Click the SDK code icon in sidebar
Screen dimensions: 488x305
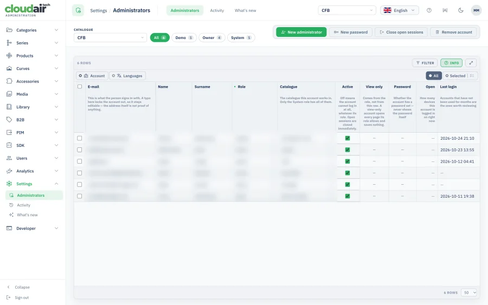pyautogui.click(x=9, y=145)
